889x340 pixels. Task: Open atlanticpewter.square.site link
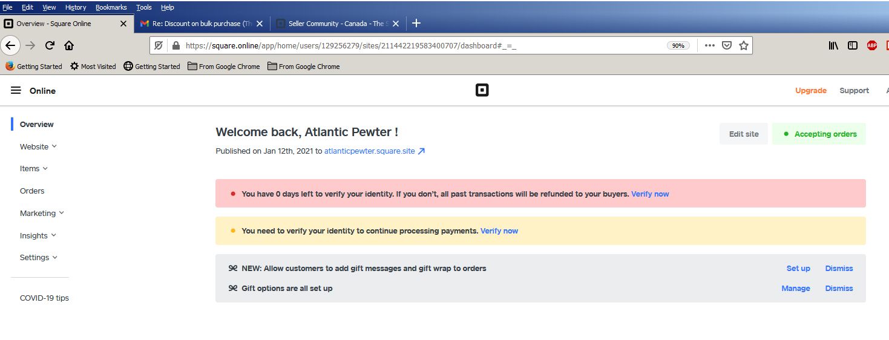(x=370, y=151)
